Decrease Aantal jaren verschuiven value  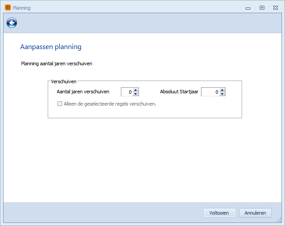[135, 94]
